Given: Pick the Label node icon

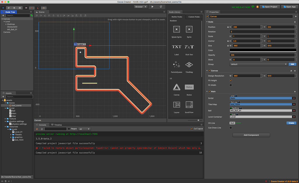Looking at the screenshot, I should coord(177,47).
